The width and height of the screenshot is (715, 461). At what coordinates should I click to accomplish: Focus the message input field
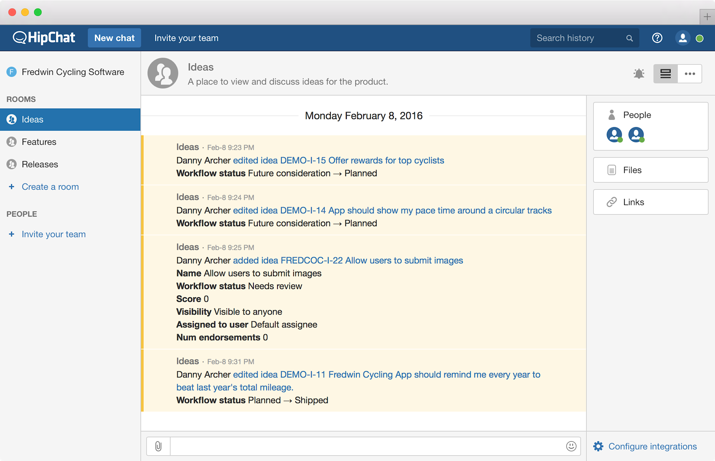tap(366, 446)
